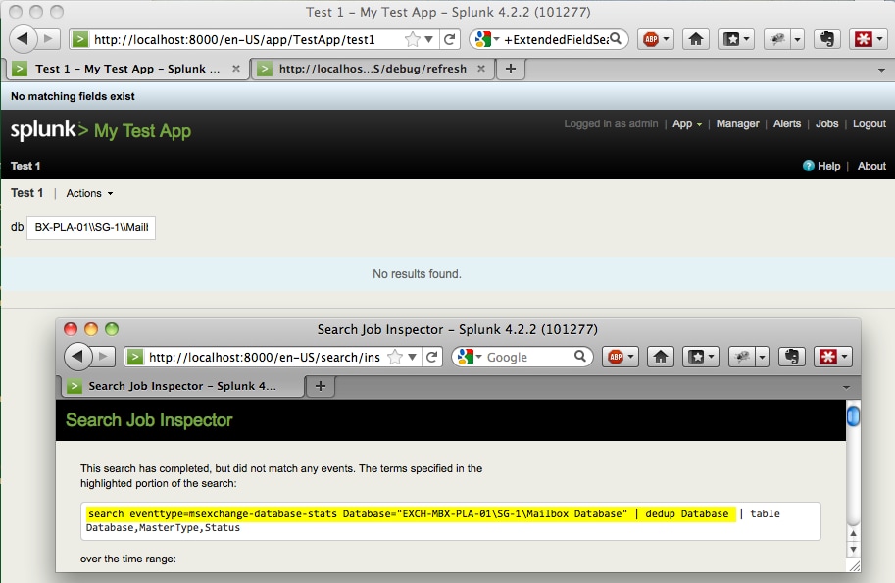
Task: List all tabs in the main browser window
Action: [882, 70]
